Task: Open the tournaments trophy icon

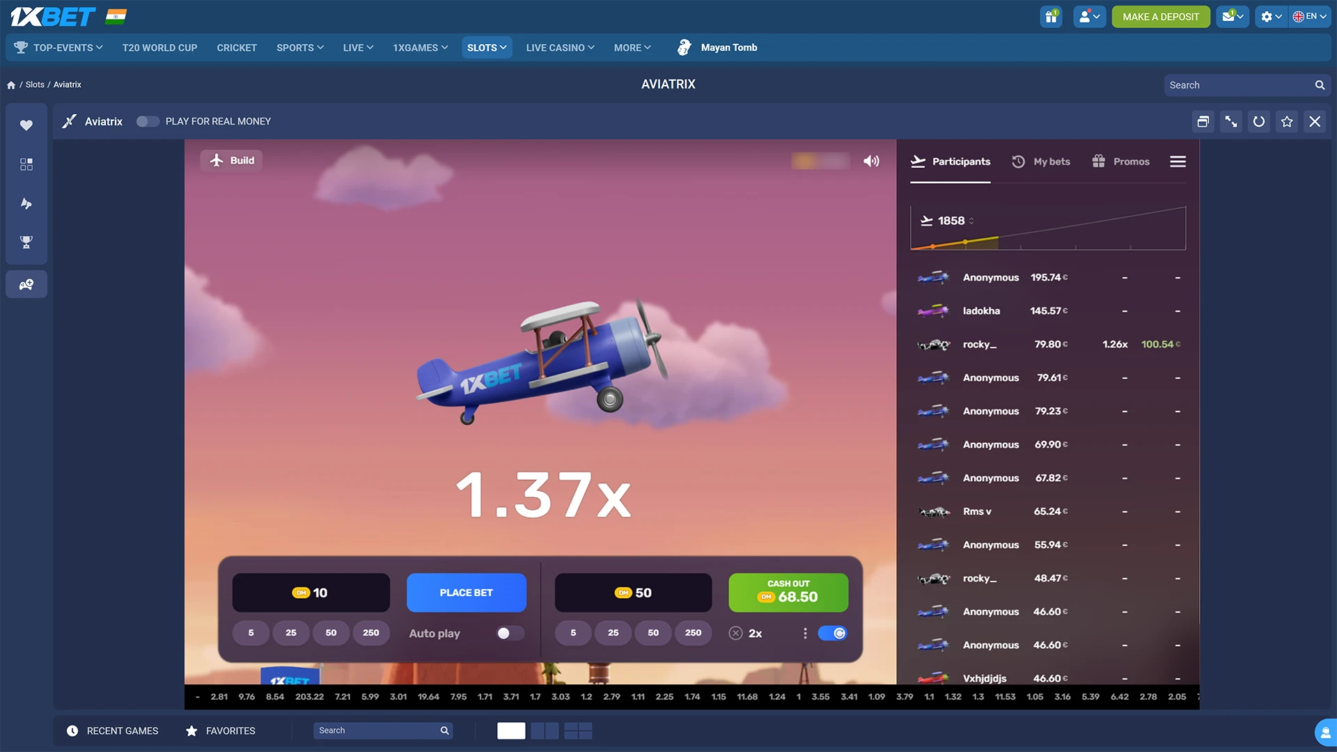Action: coord(26,242)
